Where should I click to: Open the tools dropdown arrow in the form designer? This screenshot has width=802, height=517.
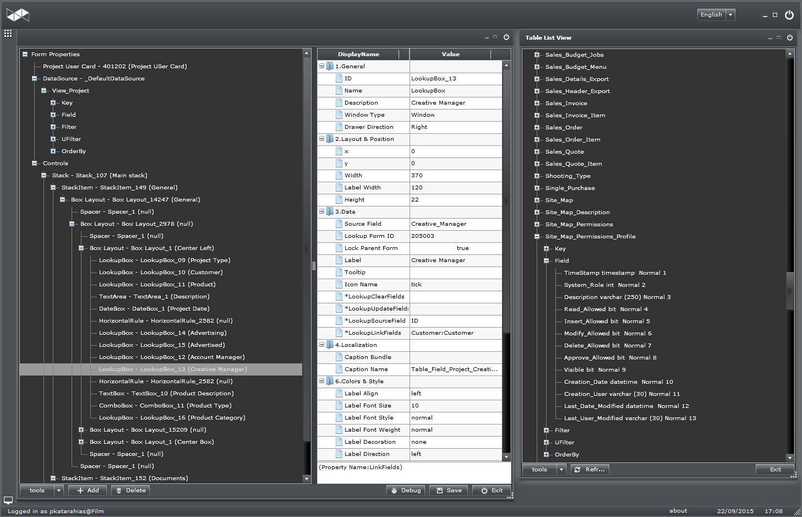pos(59,491)
